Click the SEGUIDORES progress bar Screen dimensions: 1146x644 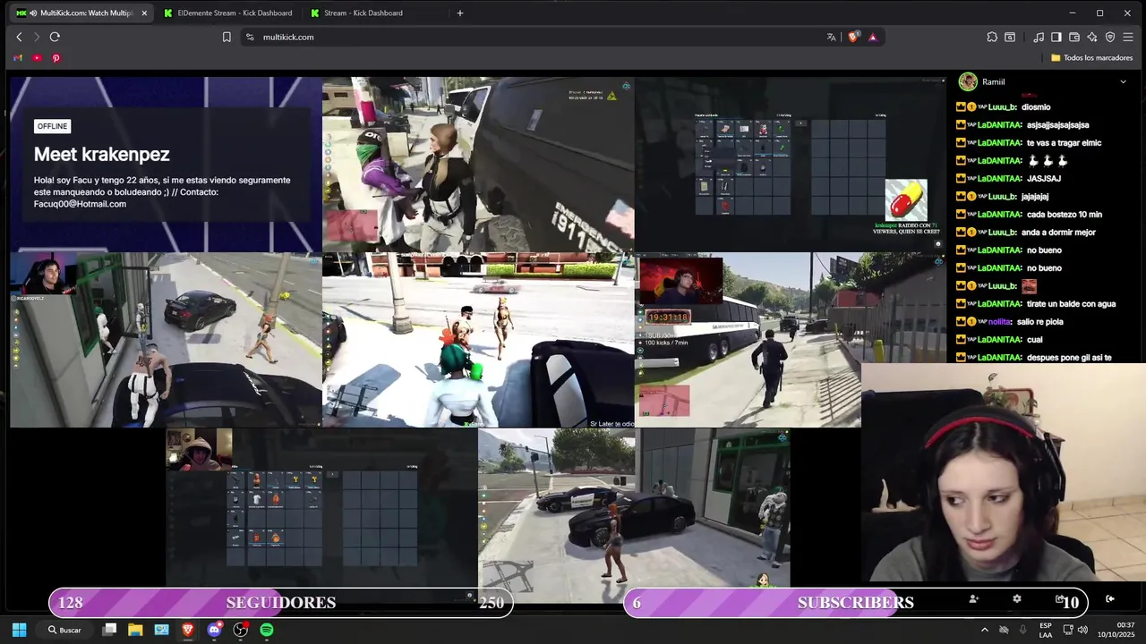tap(280, 603)
